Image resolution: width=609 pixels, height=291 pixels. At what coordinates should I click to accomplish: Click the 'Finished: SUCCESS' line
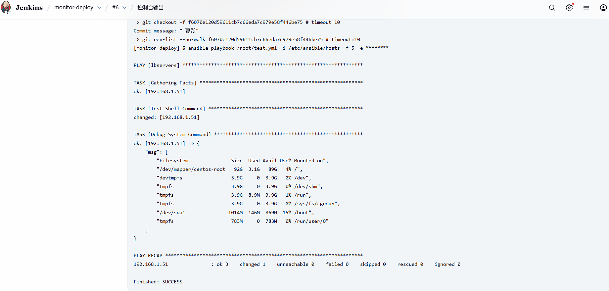point(158,282)
